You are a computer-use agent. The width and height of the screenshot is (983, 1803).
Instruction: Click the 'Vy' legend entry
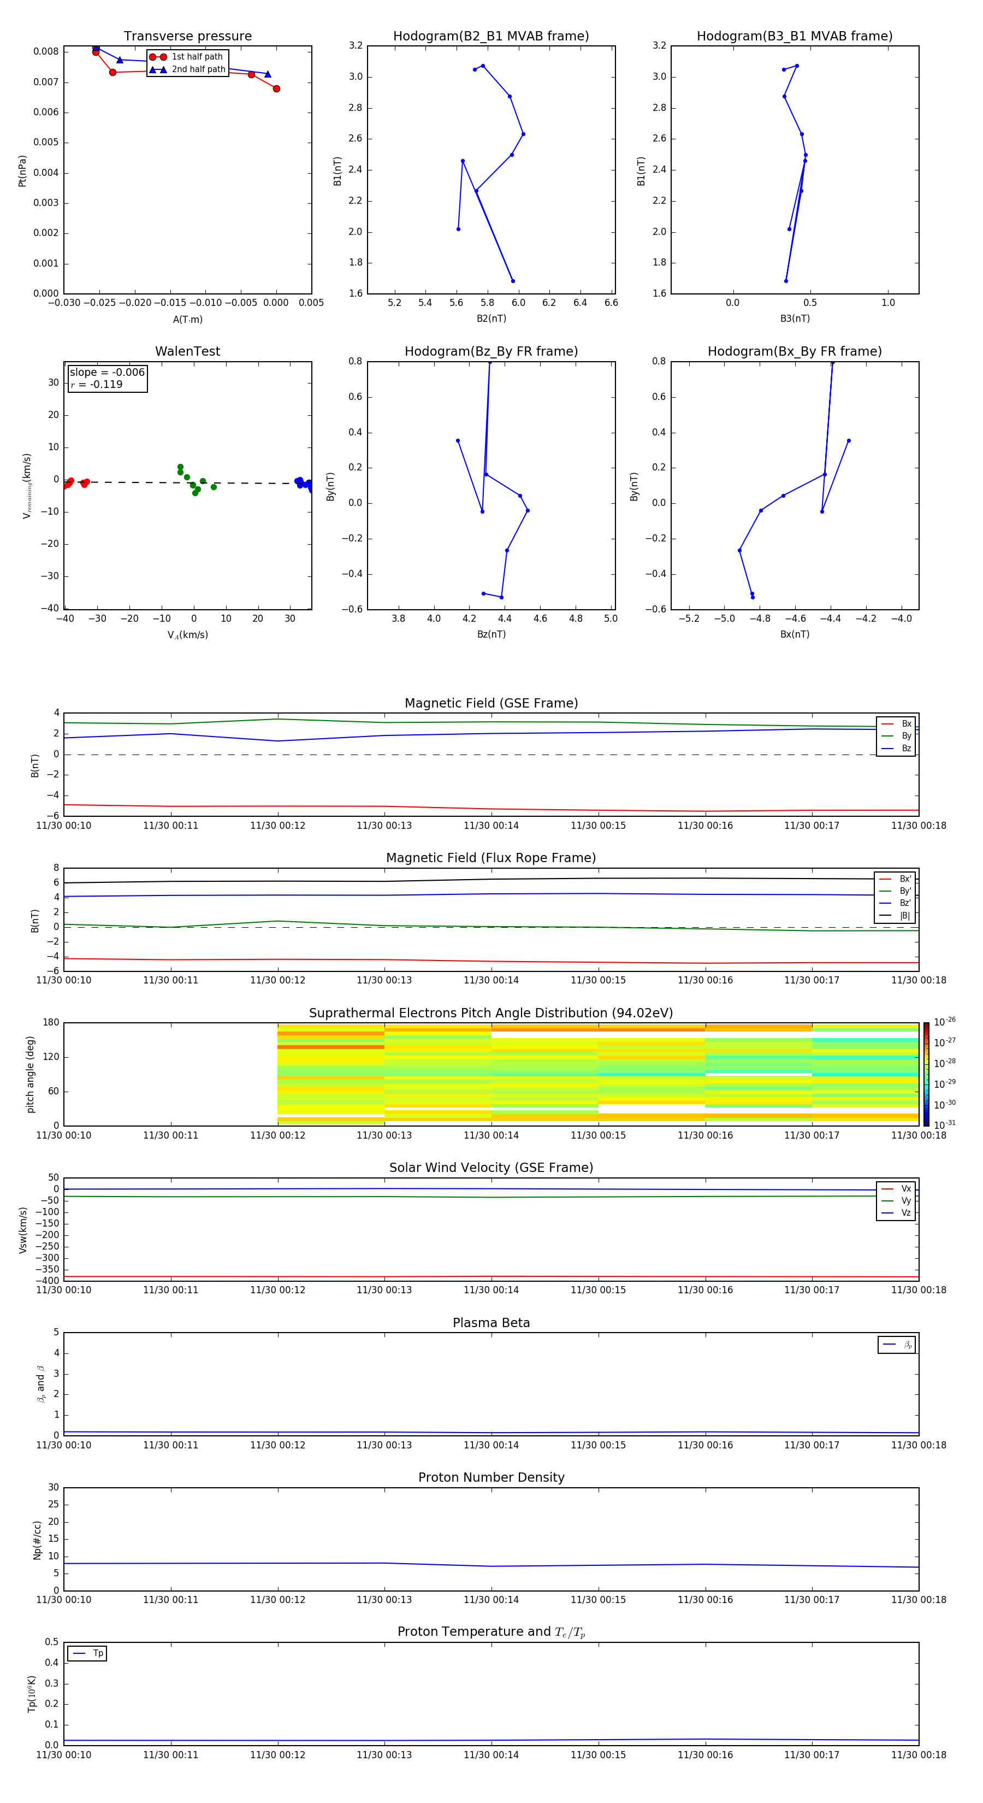896,1200
